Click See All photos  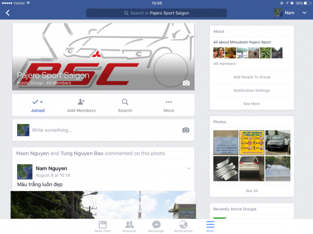(252, 191)
